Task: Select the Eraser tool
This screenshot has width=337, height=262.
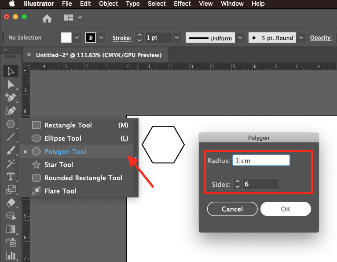Action: pyautogui.click(x=11, y=203)
